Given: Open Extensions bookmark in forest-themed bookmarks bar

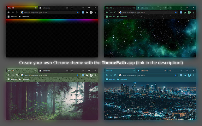Looking at the screenshot, I should pos(25,80).
